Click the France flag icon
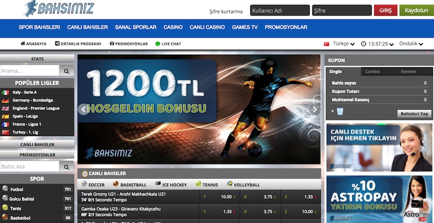Image resolution: width=434 pixels, height=223 pixels. (x=5, y=125)
